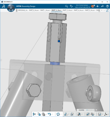Switch to the ORIGINAL_As tab
The height and width of the screenshot is (117, 110).
(x=23, y=10)
